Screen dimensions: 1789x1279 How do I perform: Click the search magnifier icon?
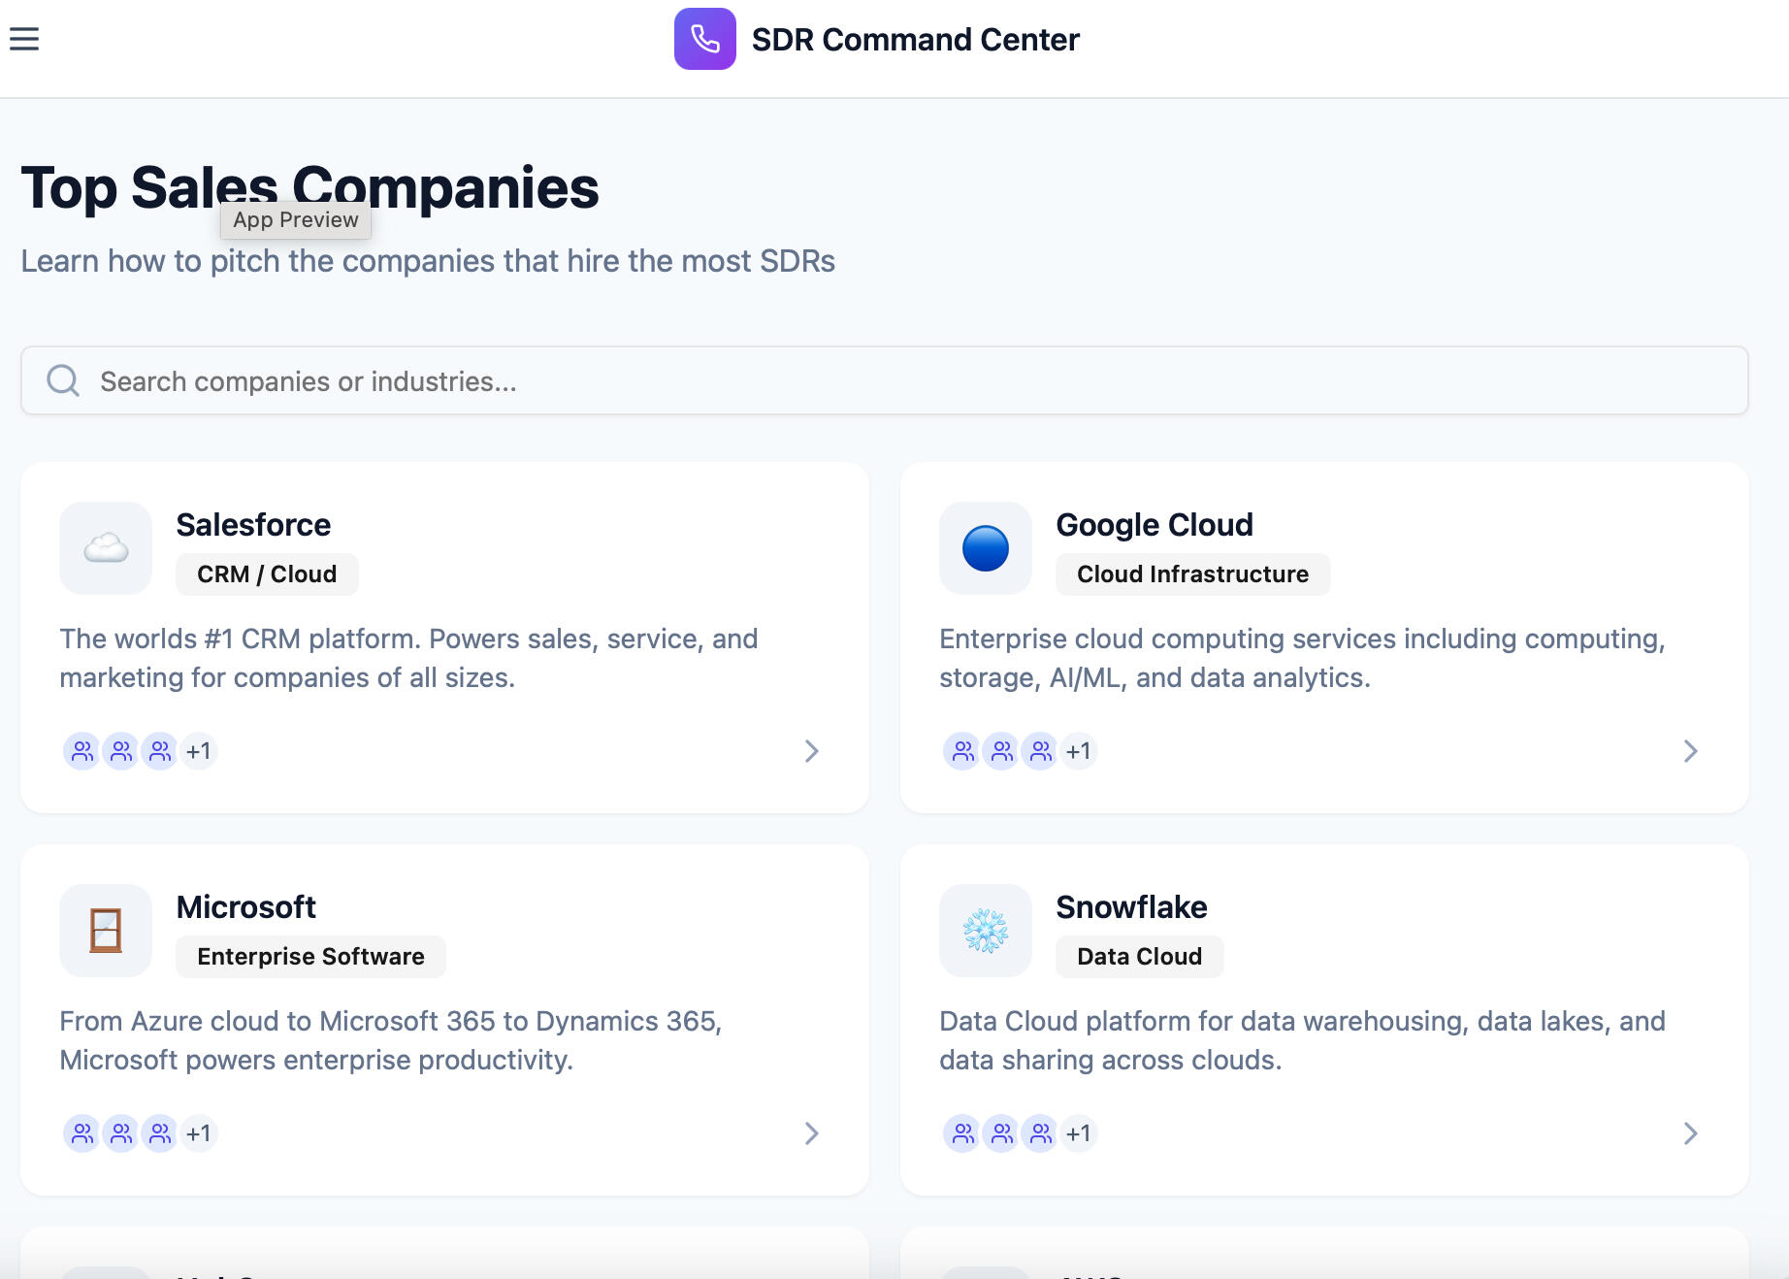coord(62,380)
